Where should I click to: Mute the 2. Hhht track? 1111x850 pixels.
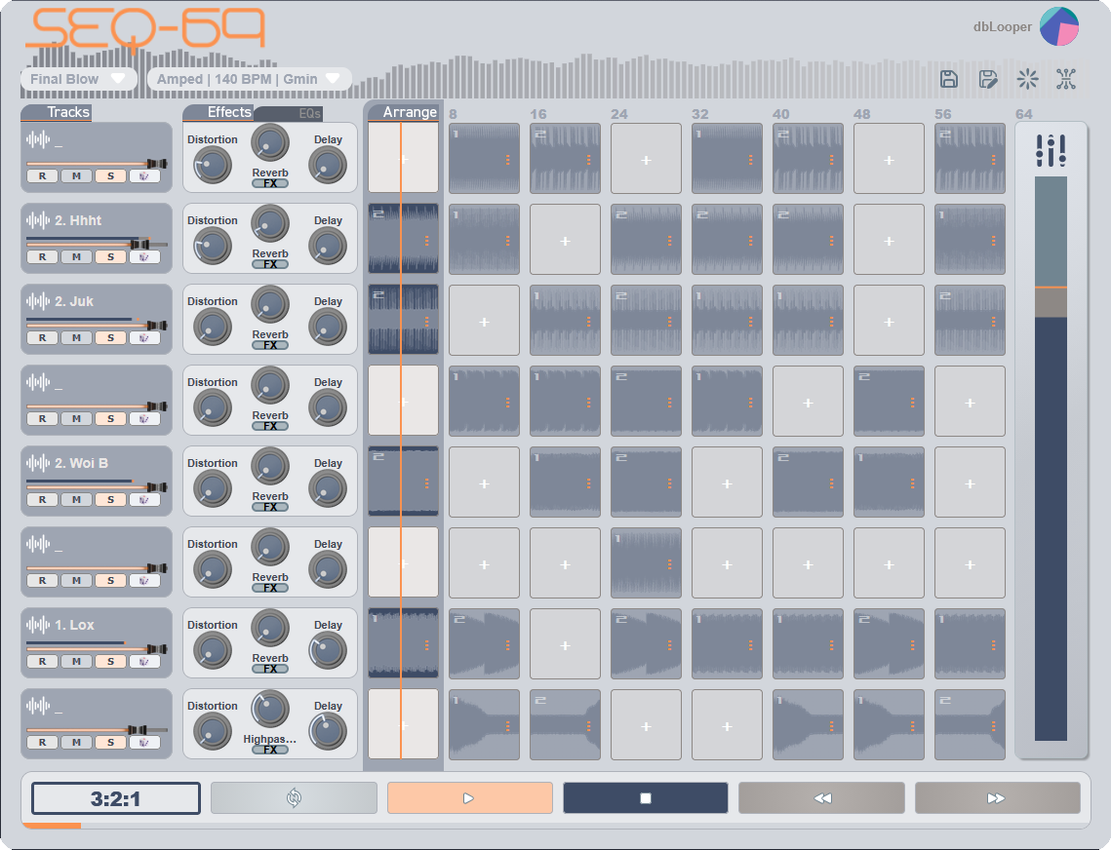pos(76,257)
